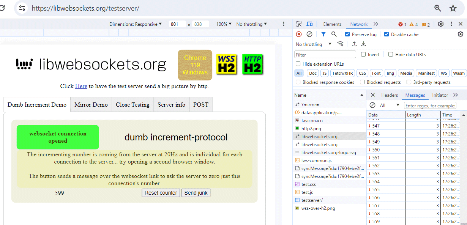
Task: Uncheck the Preserve log checkbox
Action: tap(347, 34)
